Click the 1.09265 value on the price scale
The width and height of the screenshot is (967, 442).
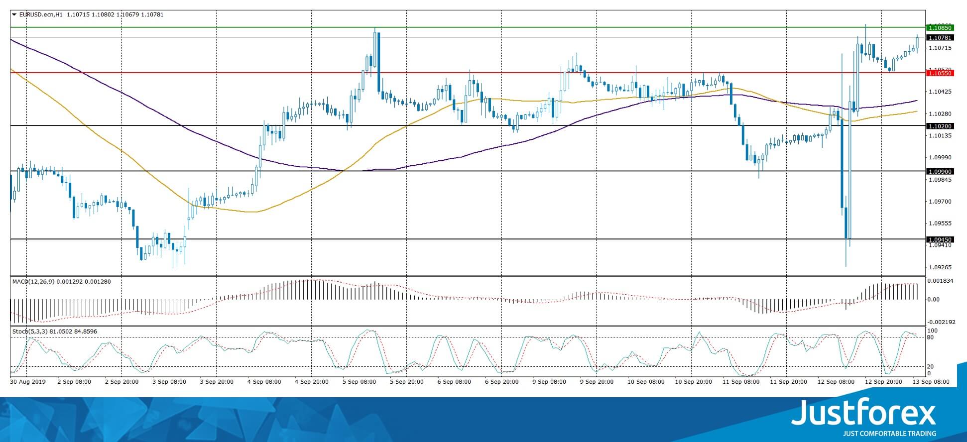coord(940,267)
